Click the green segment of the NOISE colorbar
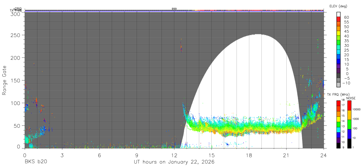364x168 pixels. coord(349,124)
